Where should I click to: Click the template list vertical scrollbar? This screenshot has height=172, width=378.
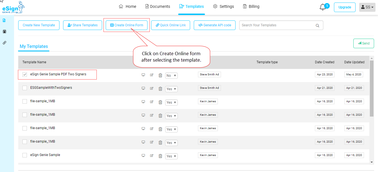tap(372, 88)
